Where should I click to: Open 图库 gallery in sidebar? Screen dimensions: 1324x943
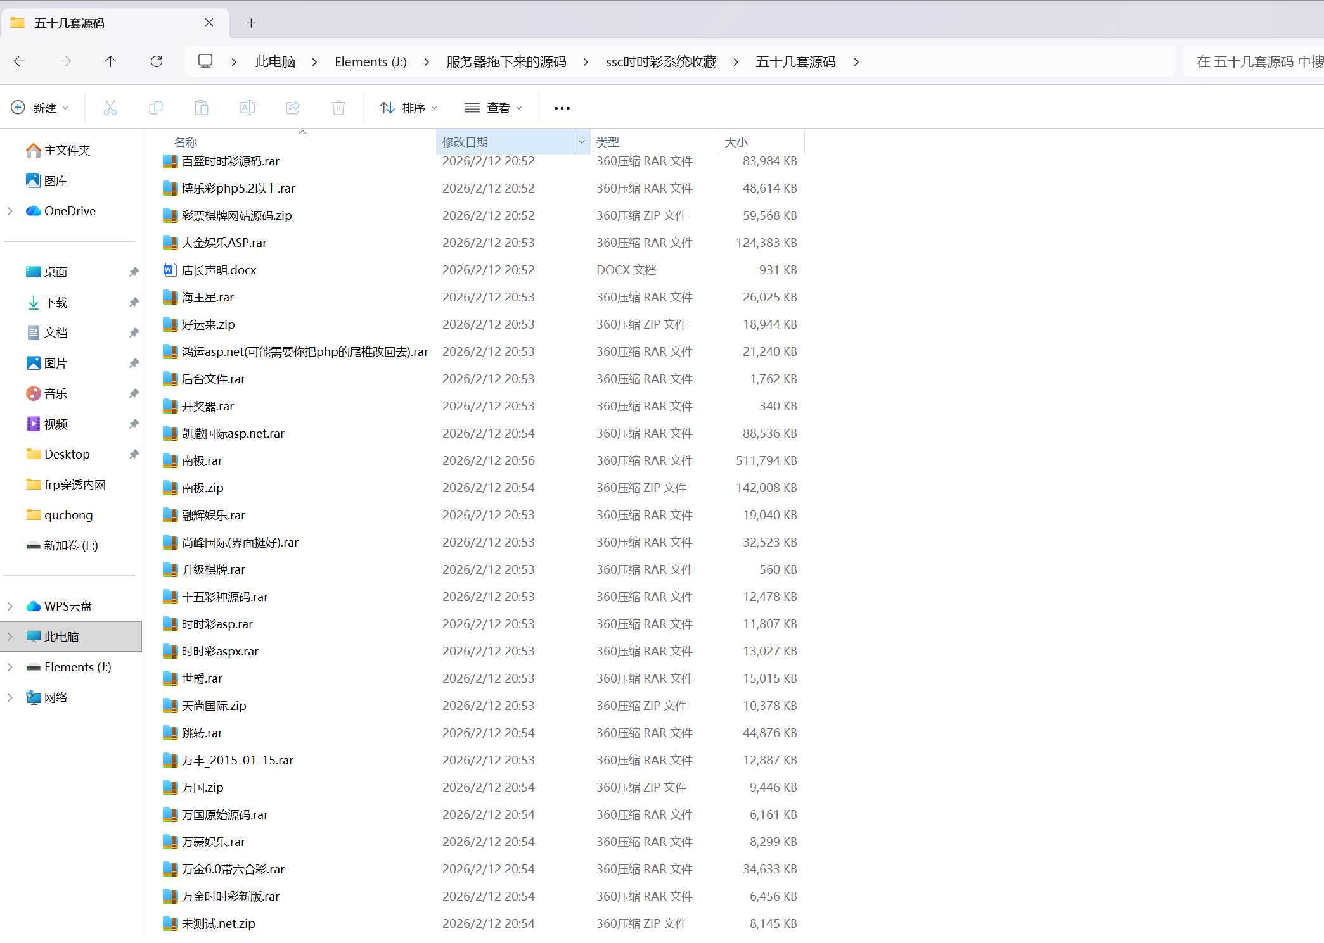[x=47, y=180]
